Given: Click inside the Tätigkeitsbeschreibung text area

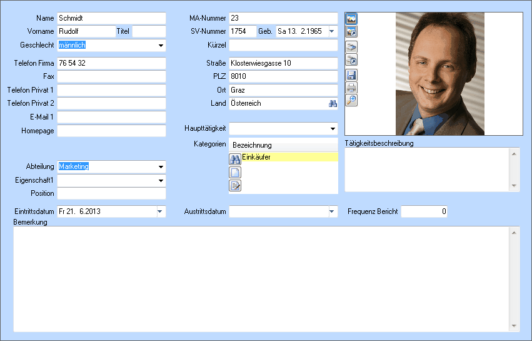Looking at the screenshot, I should coord(427,170).
